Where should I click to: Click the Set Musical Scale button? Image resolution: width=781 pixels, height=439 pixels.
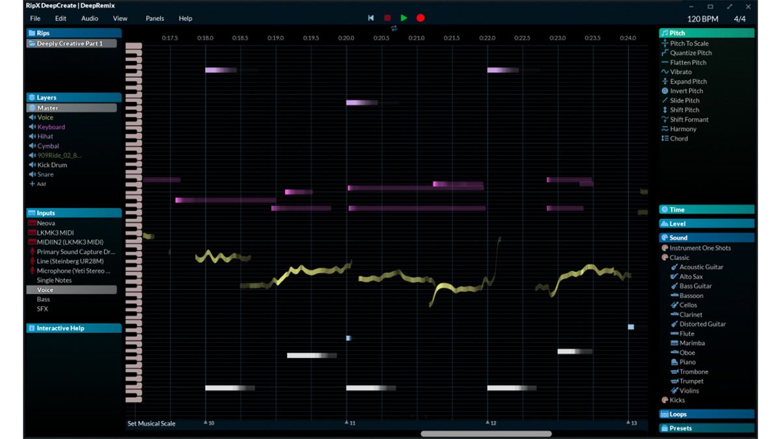[x=151, y=423]
